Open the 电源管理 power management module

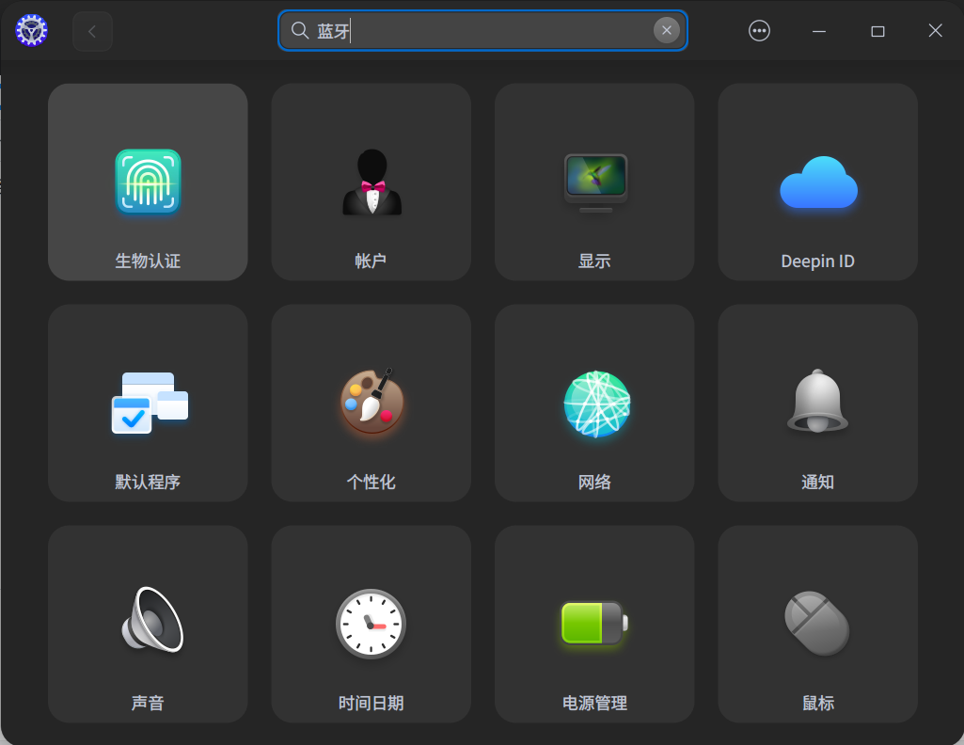click(x=594, y=624)
